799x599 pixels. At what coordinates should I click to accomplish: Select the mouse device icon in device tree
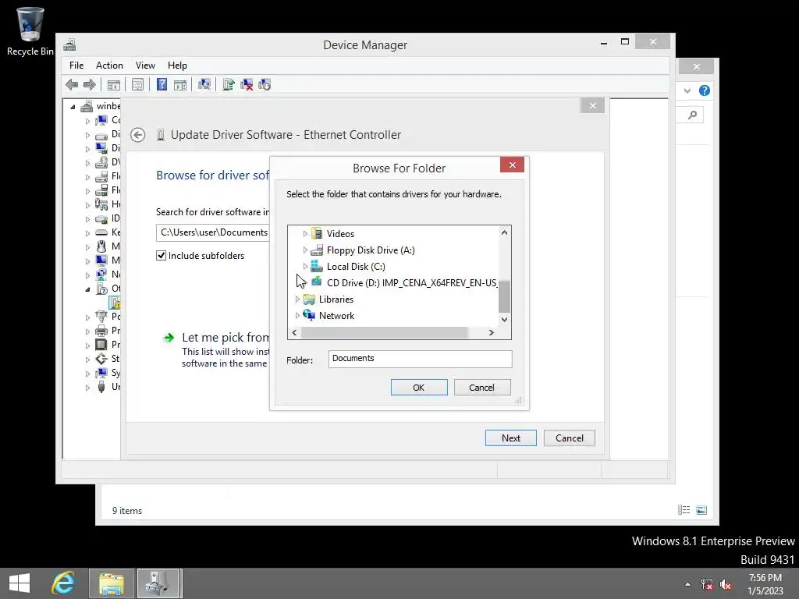[101, 246]
